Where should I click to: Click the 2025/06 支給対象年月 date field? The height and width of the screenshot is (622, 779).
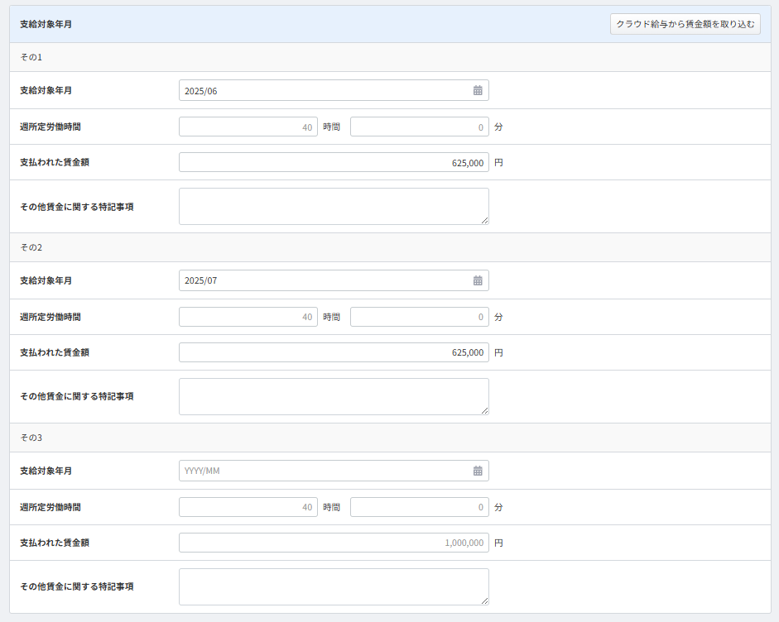coord(323,90)
